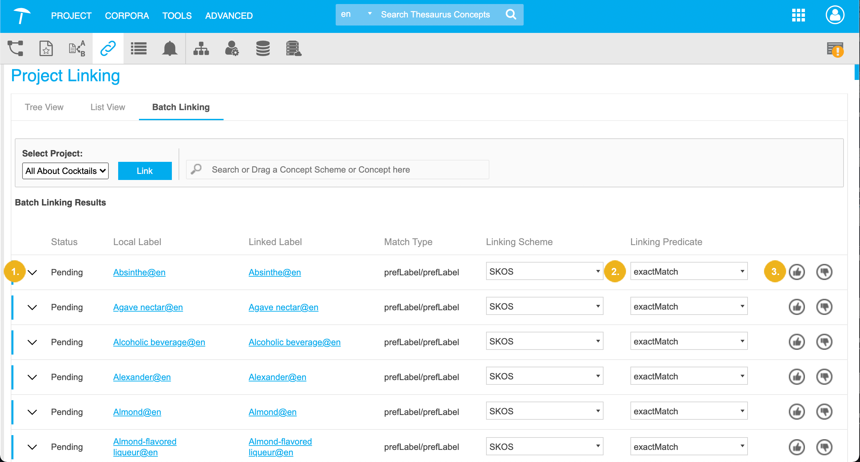Viewport: 860px width, 462px height.
Task: Approve the Almond link with thumbs up
Action: click(x=797, y=412)
